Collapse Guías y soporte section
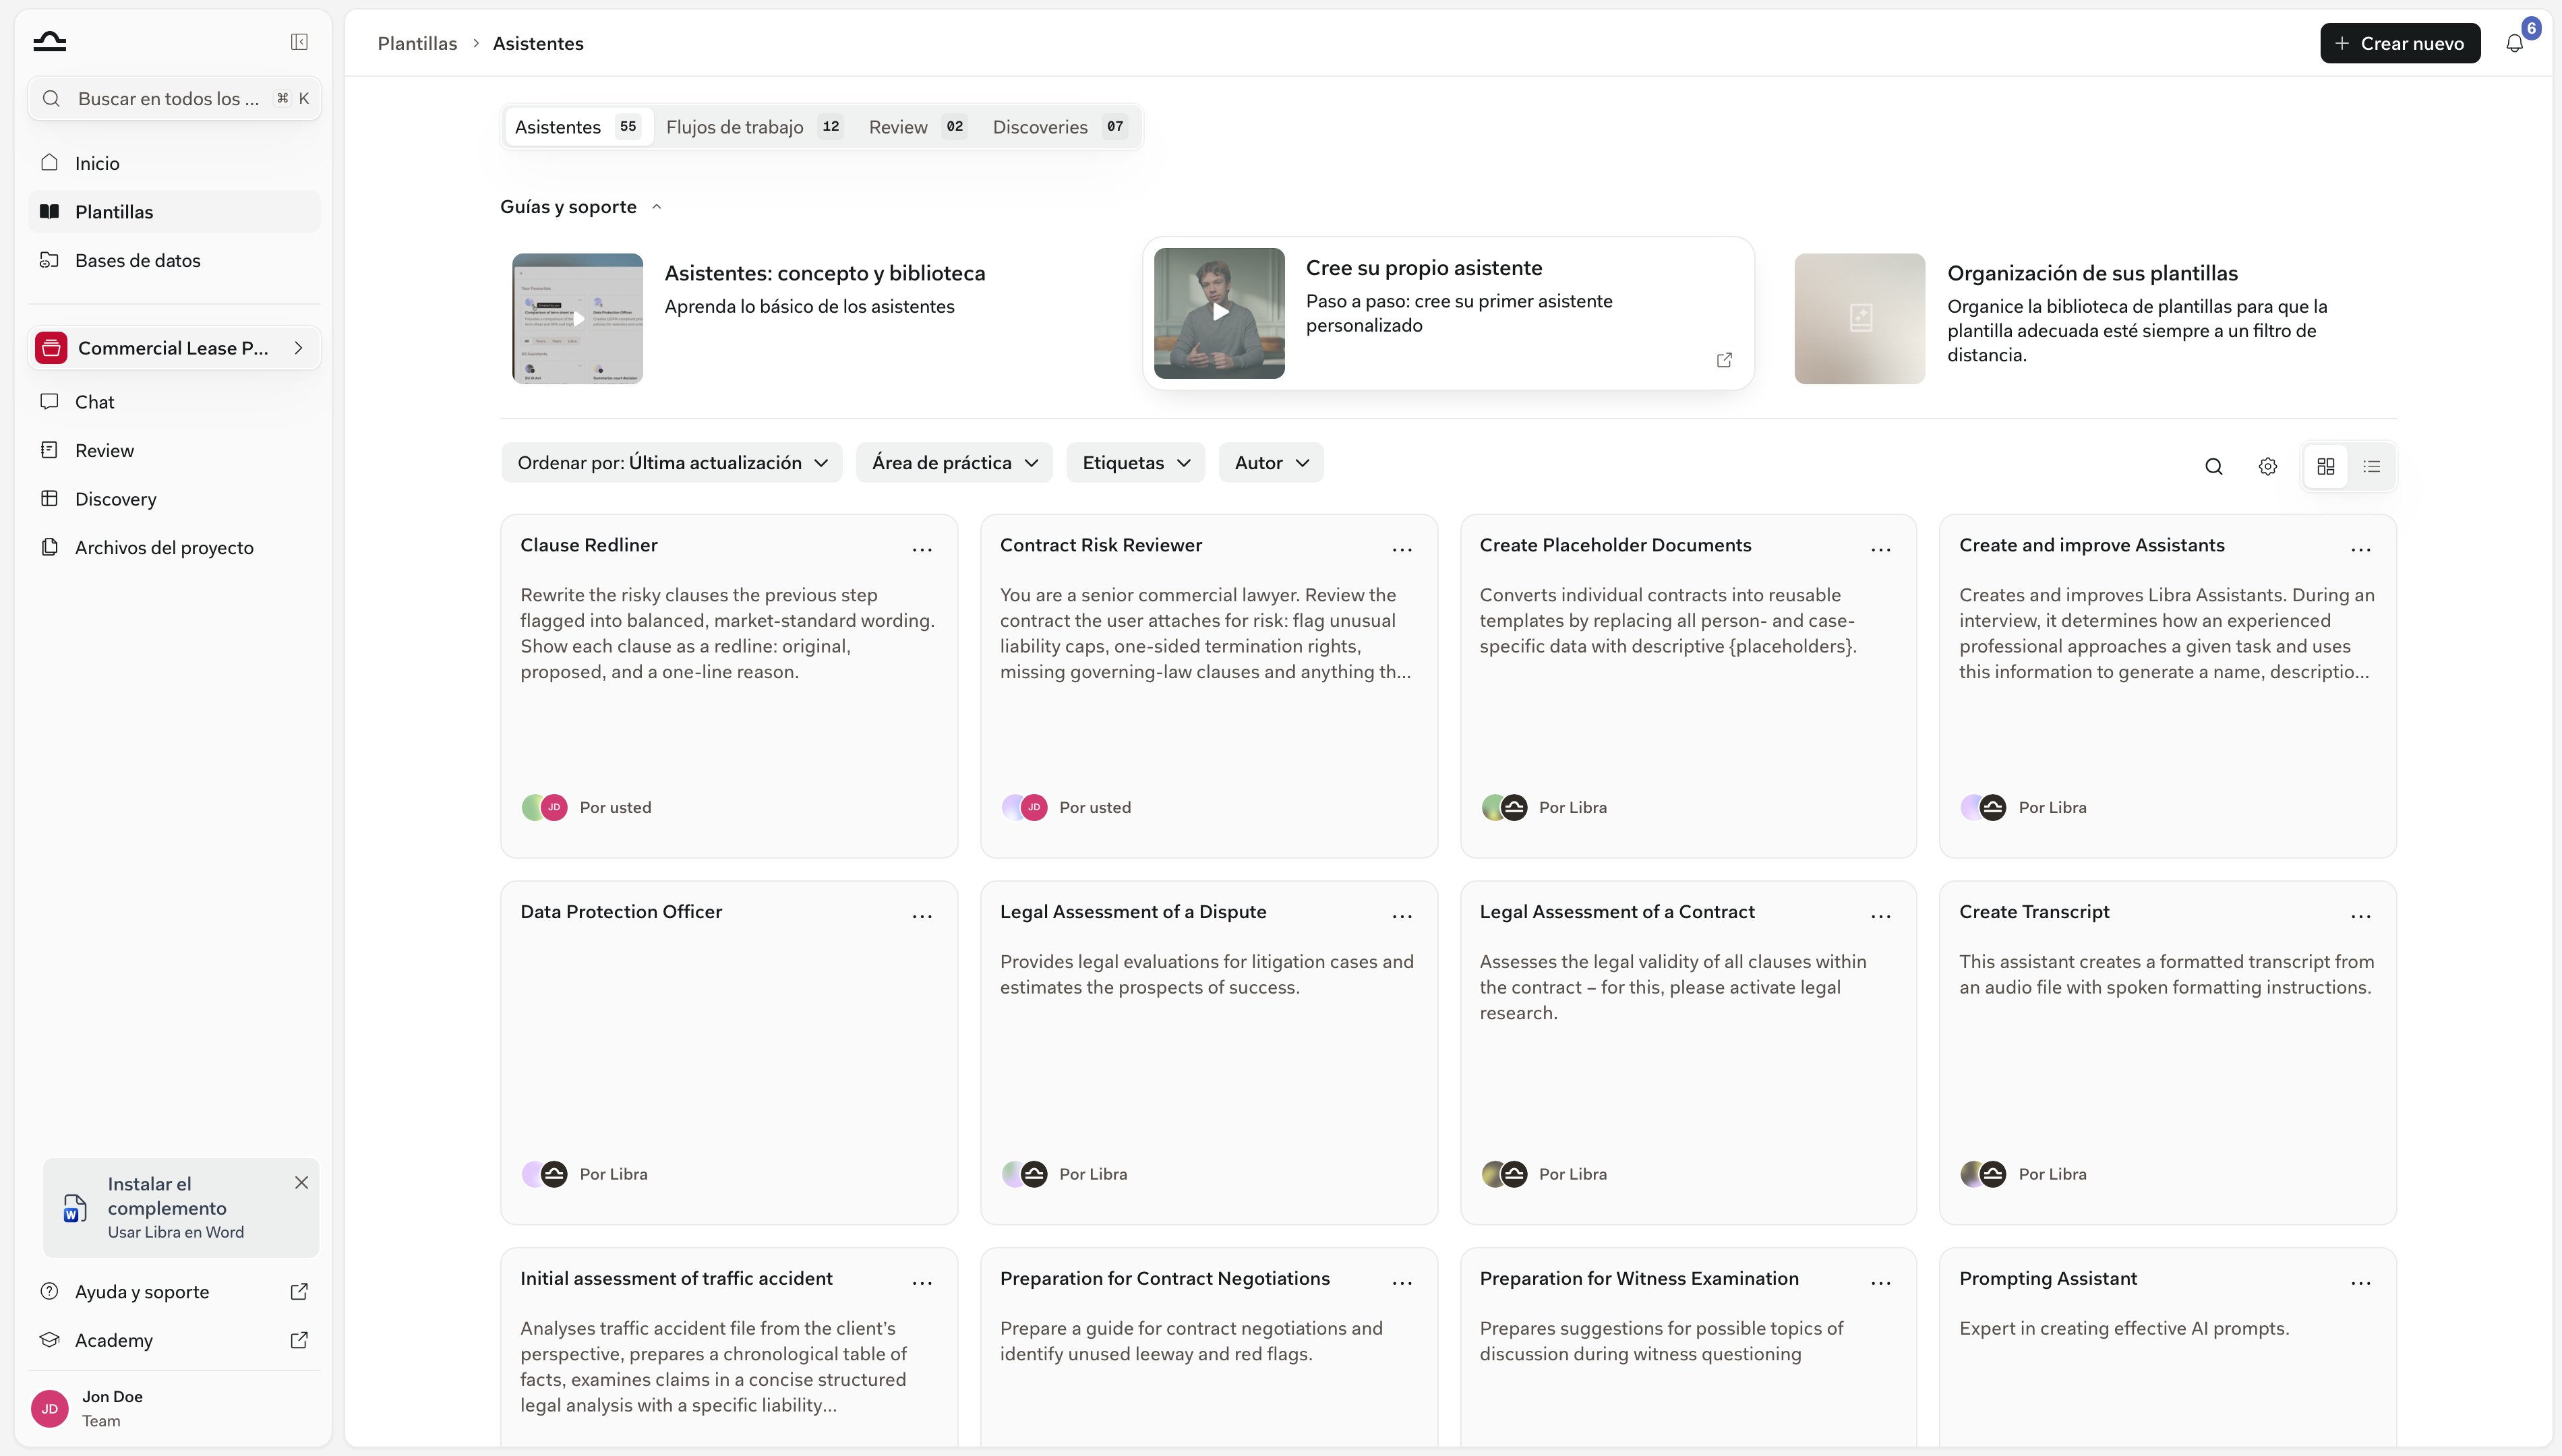Viewport: 2562px width, 1456px height. [x=581, y=207]
